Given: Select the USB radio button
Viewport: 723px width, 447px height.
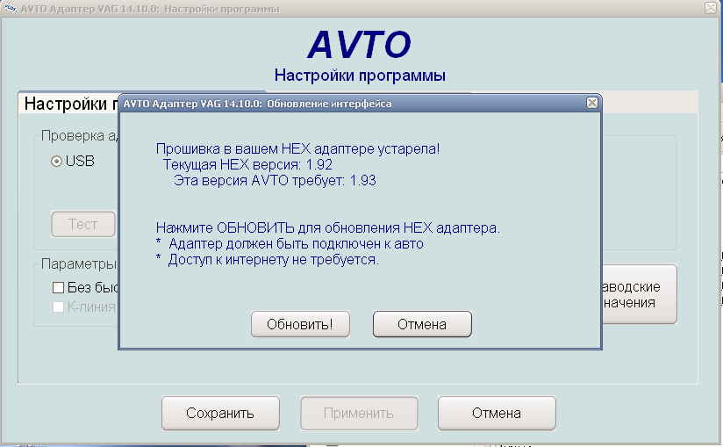Looking at the screenshot, I should coord(57,161).
